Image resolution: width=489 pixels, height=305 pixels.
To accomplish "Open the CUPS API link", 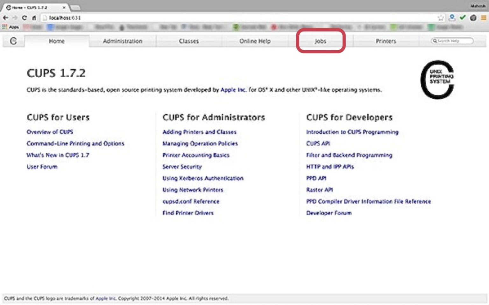I will pos(318,143).
